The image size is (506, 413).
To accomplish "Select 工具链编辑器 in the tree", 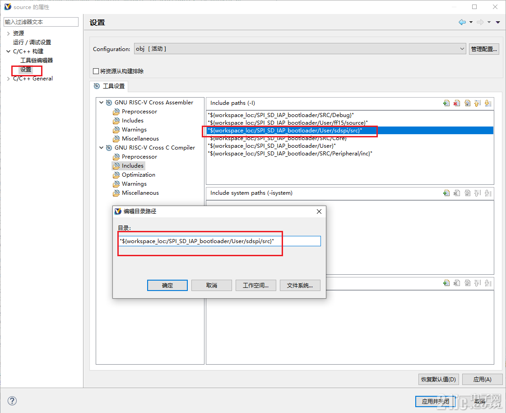I will [x=37, y=61].
